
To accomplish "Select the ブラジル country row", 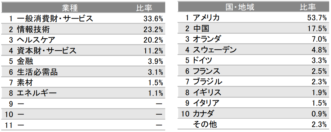I will [254, 82].
